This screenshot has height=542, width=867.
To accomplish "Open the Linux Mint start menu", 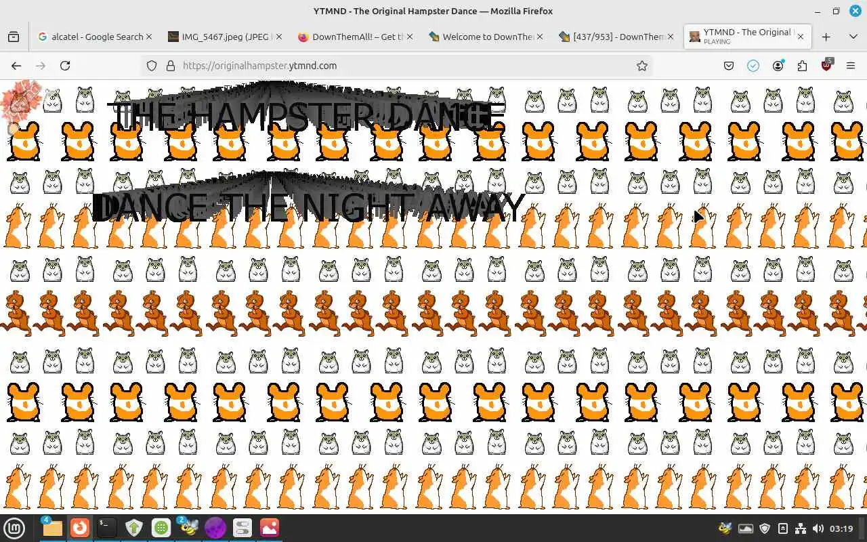I will pyautogui.click(x=14, y=528).
